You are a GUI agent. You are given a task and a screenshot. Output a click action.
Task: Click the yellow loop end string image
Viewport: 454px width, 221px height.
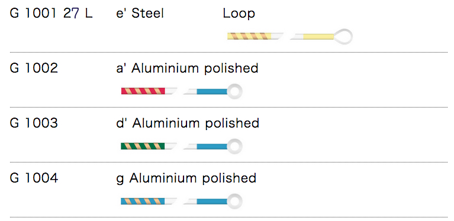coord(321,37)
